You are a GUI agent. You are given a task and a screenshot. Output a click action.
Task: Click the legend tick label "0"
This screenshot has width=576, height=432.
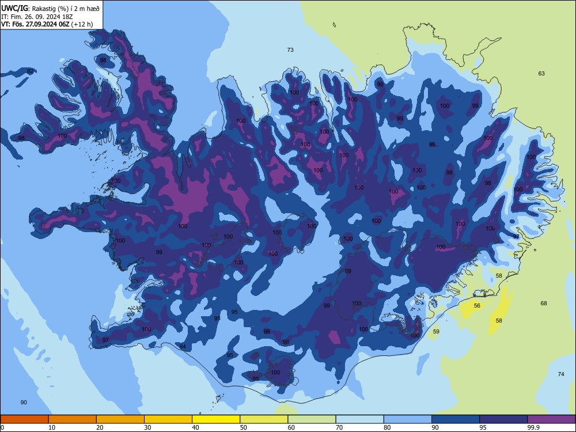click(x=2, y=427)
